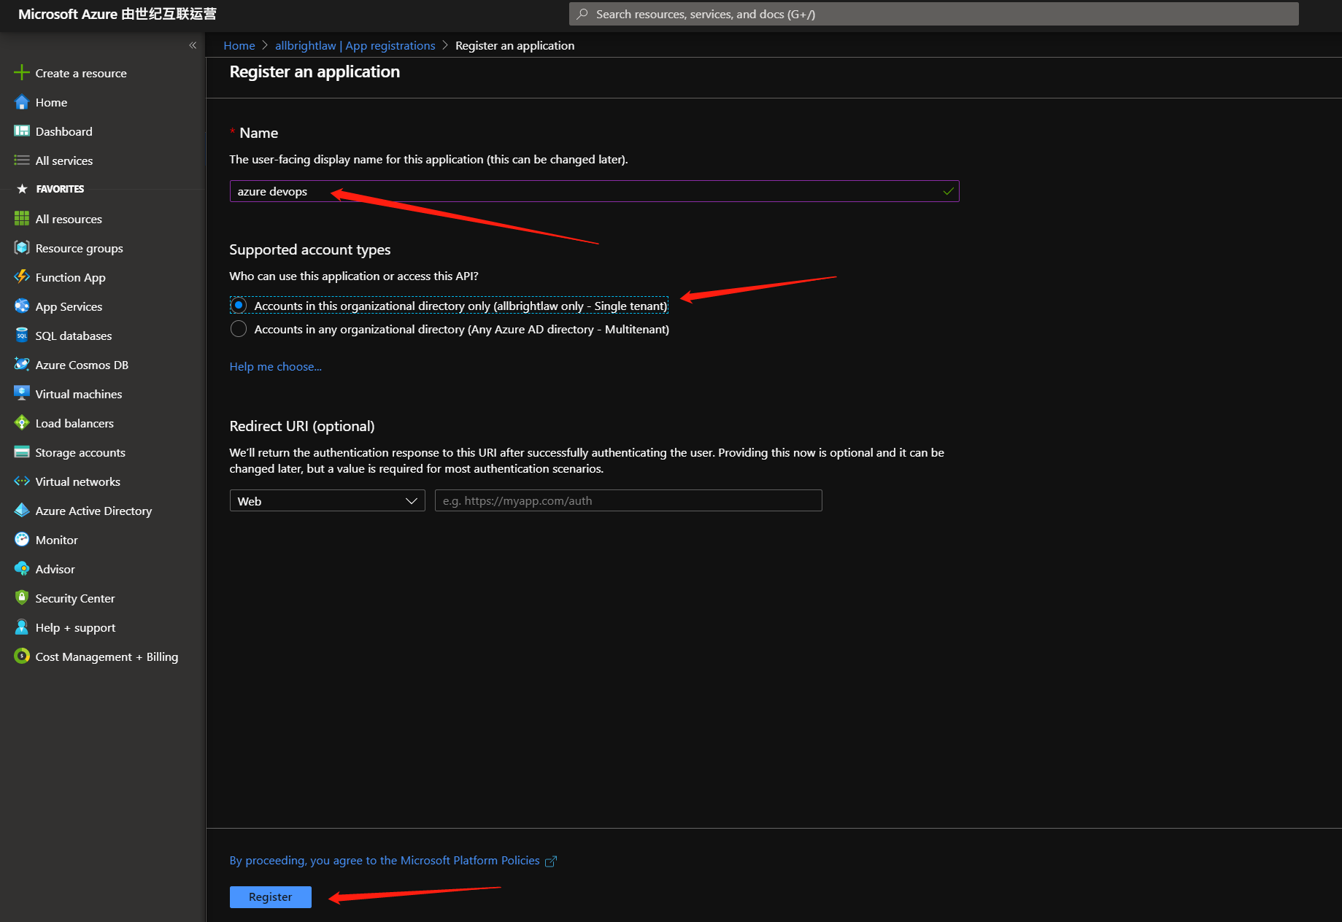This screenshot has height=922, width=1342.
Task: Click the Register button
Action: pos(271,897)
